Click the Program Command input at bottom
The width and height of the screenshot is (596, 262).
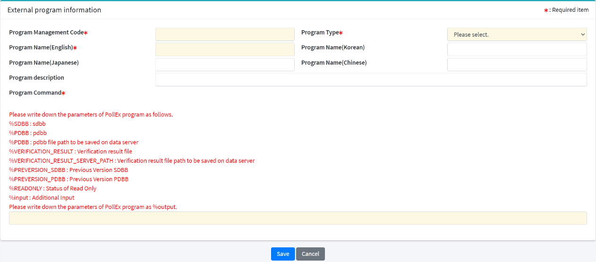click(x=298, y=218)
